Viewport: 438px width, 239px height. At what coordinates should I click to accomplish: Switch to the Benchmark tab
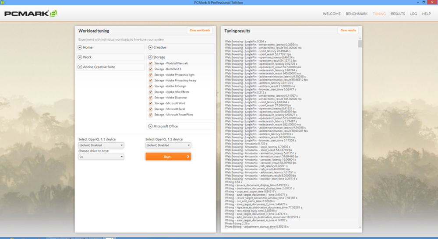tap(357, 14)
